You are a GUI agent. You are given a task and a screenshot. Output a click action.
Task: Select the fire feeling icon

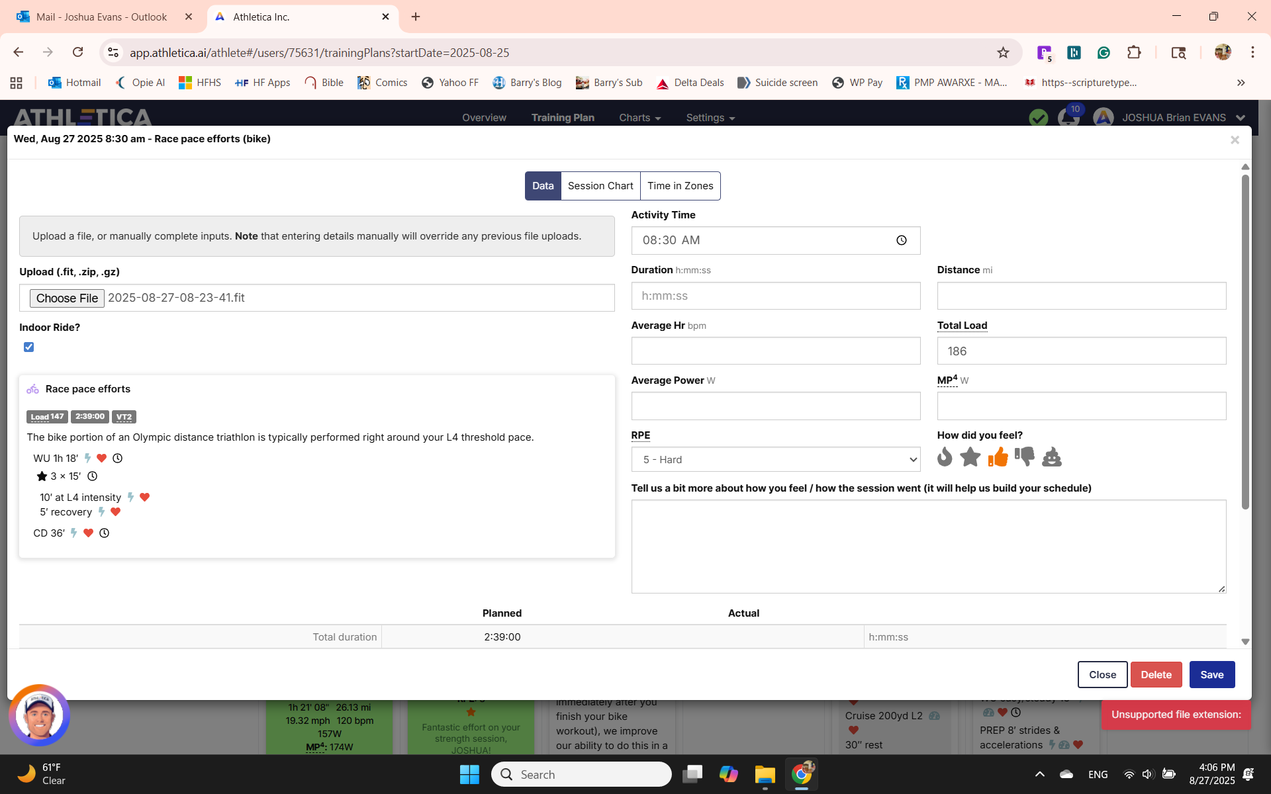[945, 457]
